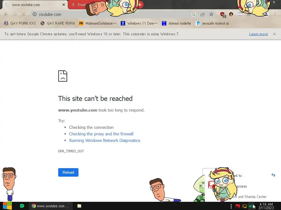Dismiss the Chrome update infobar
Viewport: 281px width, 210px height.
[274, 34]
